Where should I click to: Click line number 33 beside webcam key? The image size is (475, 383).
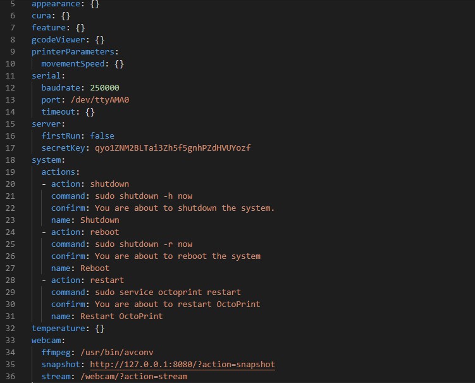[9, 341]
